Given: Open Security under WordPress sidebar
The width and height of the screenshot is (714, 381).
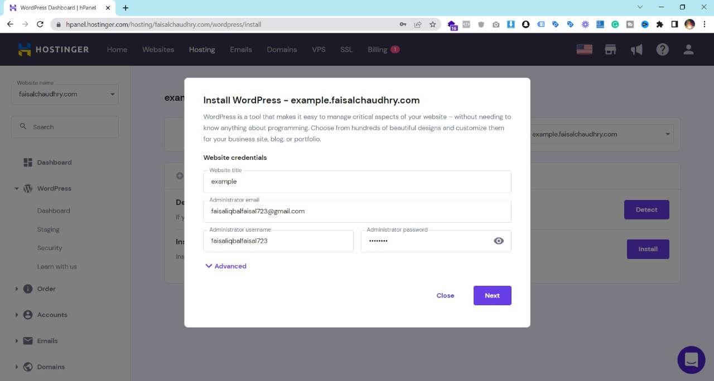Looking at the screenshot, I should click(50, 248).
